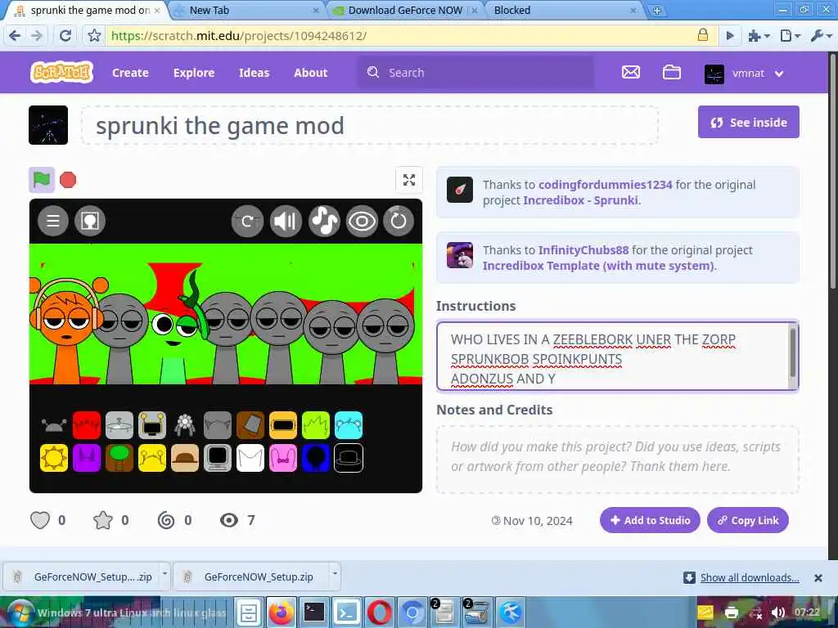Start the project with the green flag

(42, 179)
